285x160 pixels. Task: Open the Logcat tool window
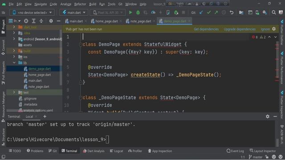pos(117,151)
